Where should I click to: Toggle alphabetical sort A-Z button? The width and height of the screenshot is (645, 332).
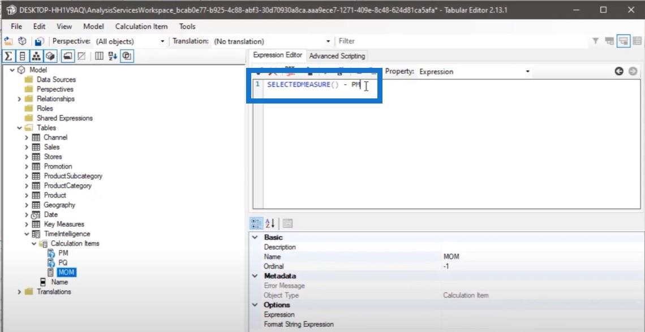coord(113,56)
